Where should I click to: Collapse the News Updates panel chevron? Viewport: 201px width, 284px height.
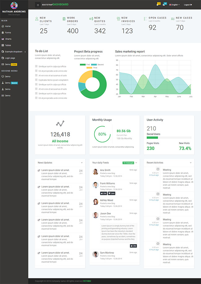point(82,163)
